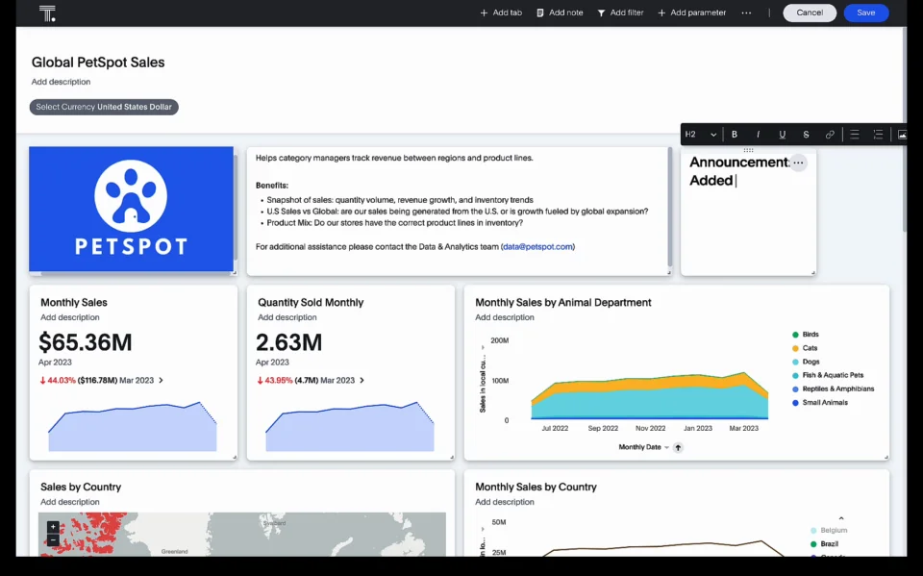This screenshot has width=923, height=576.
Task: Click Add filter in the top bar
Action: click(x=620, y=13)
